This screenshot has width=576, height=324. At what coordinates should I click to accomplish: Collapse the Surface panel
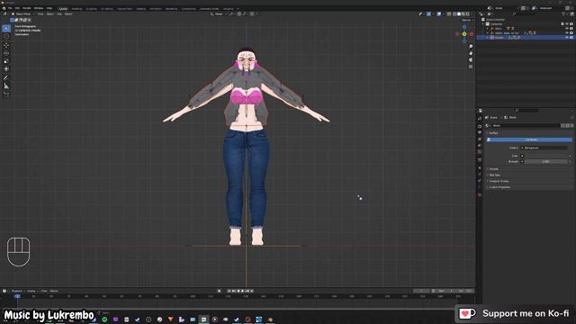(493, 133)
